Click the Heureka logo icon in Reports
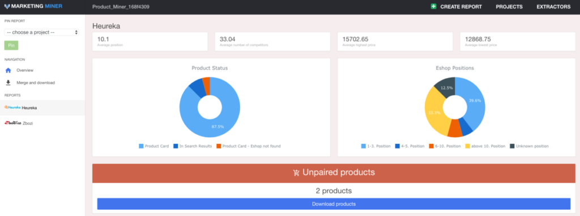Image resolution: width=580 pixels, height=216 pixels. point(12,108)
